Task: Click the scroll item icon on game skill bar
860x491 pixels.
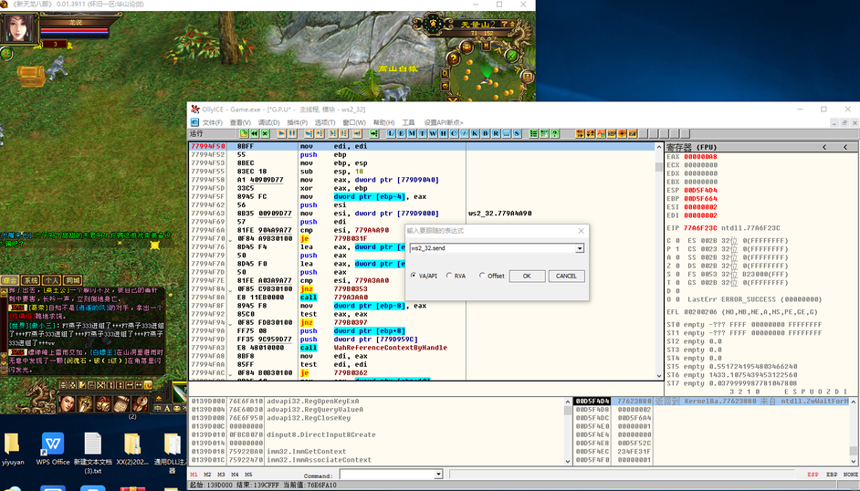Action: [x=121, y=403]
